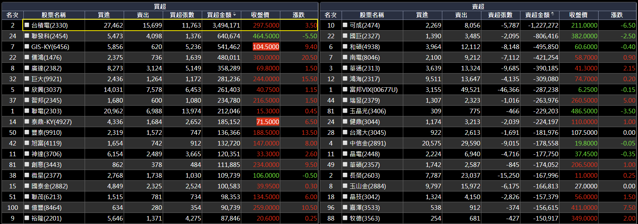Tick the checkbox for GIS-KY(6456)

pos(27,46)
